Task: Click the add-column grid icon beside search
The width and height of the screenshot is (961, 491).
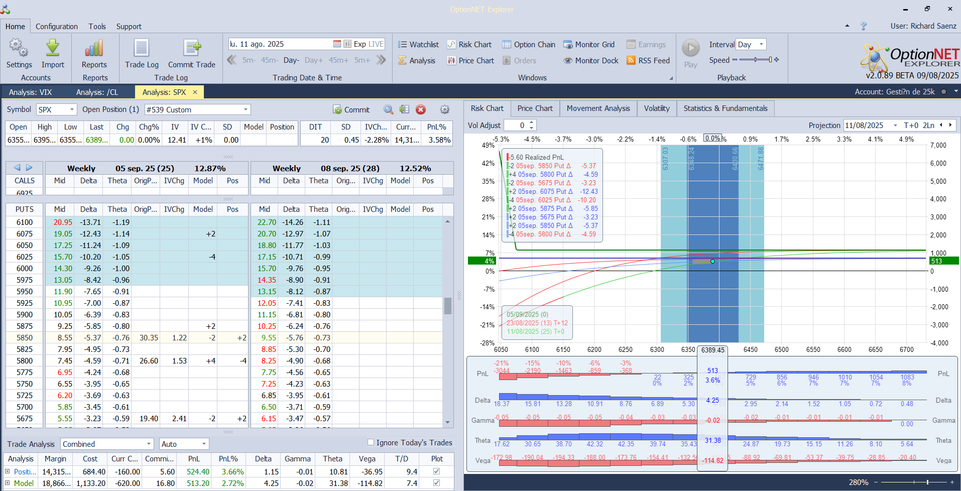Action: tap(405, 109)
